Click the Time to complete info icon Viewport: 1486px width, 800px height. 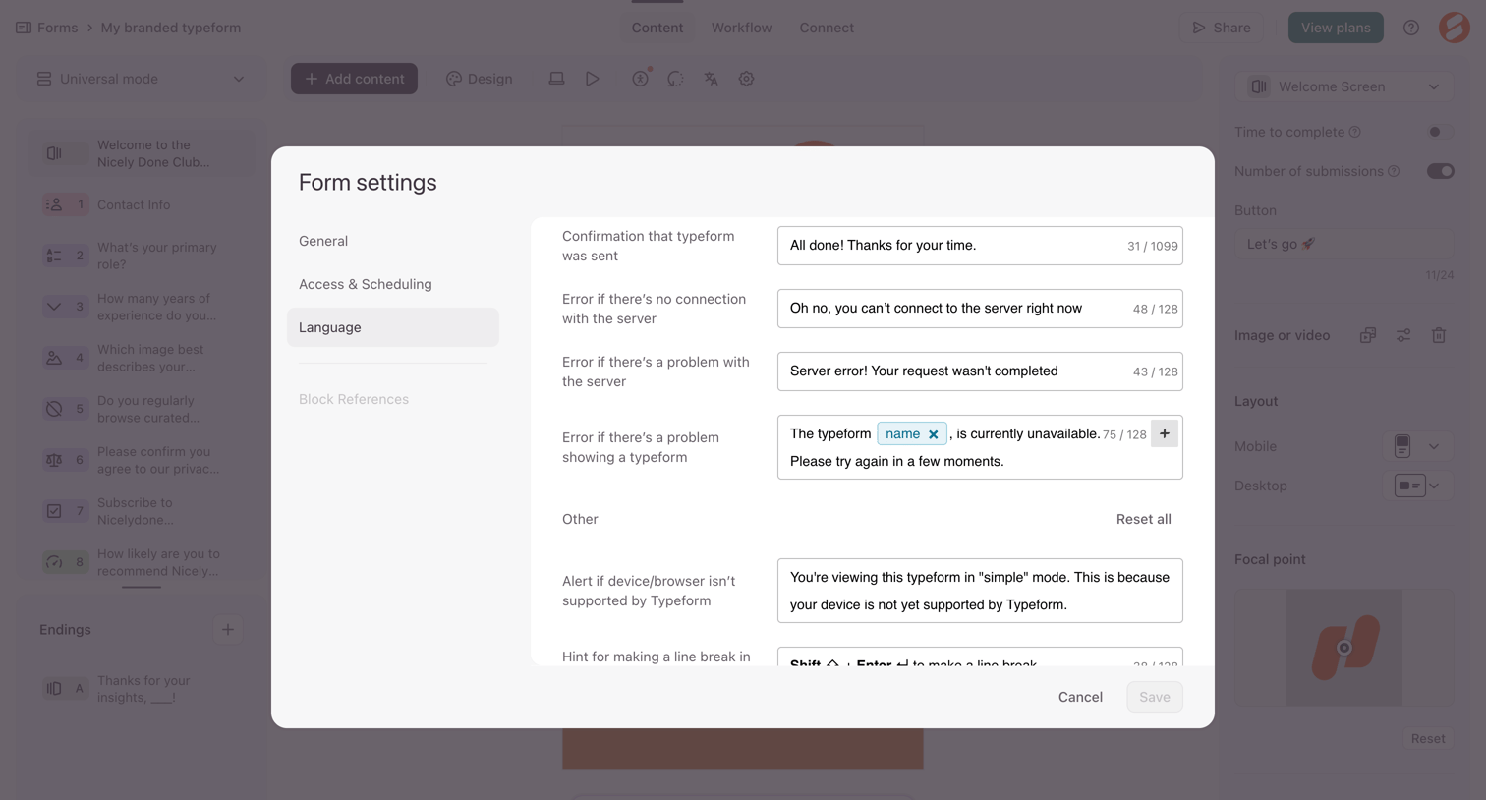click(1355, 132)
